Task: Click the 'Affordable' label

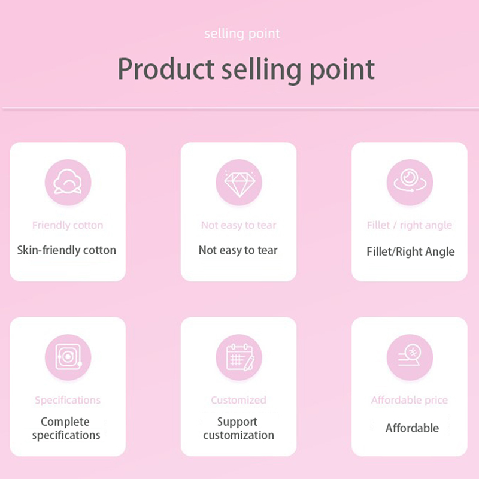Action: pos(412,428)
